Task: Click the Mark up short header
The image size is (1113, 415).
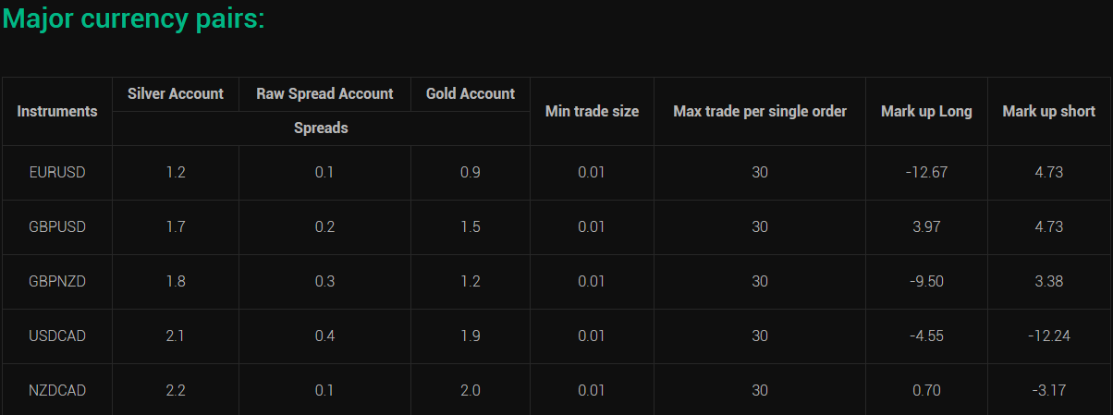Action: click(1049, 111)
